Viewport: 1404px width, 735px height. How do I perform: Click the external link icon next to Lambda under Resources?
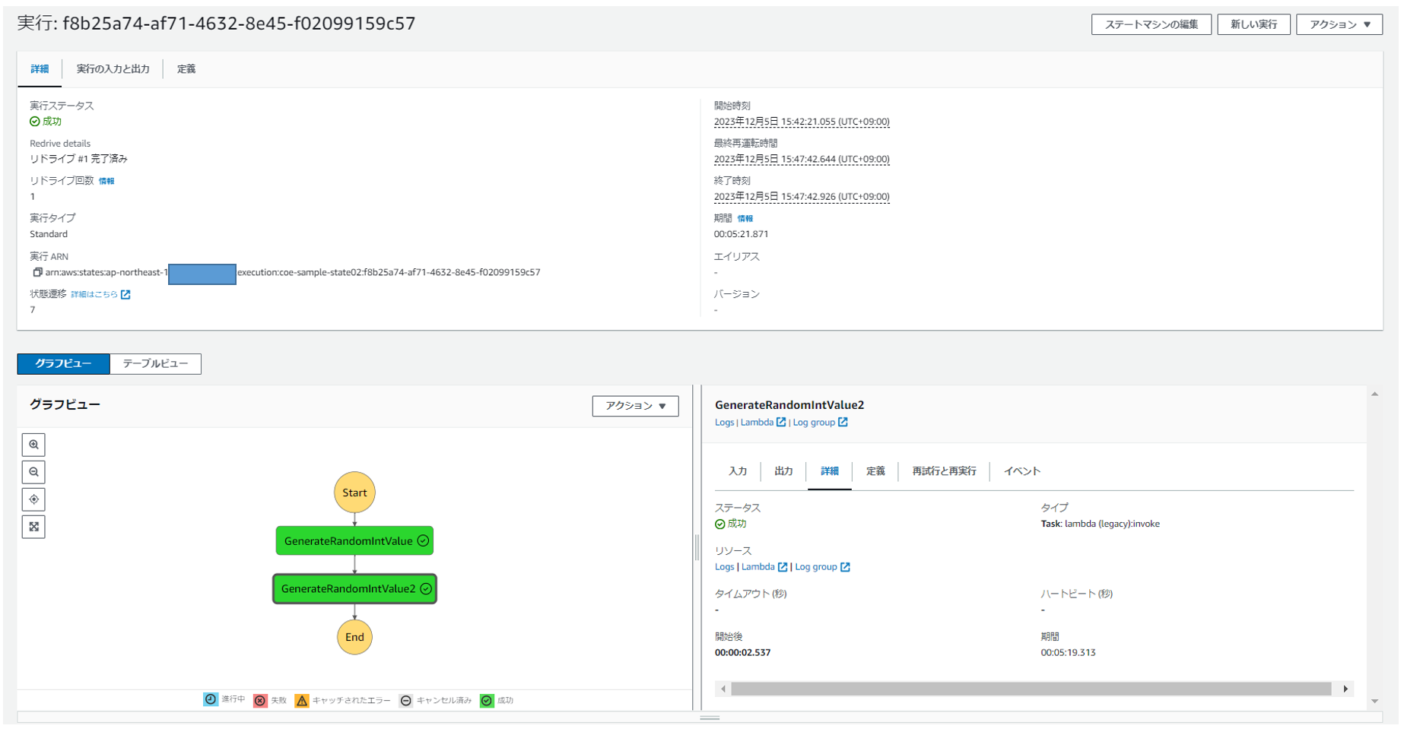click(x=782, y=567)
